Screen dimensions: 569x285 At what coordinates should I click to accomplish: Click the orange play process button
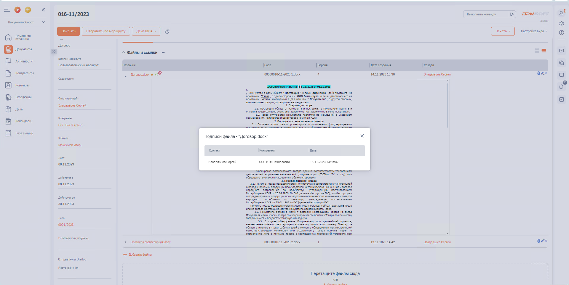pos(17,10)
